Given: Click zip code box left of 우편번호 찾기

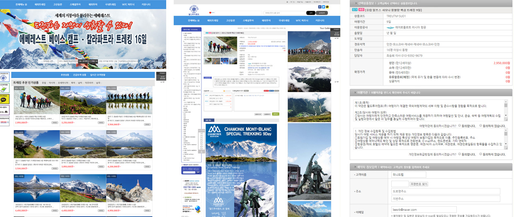Looking at the screenshot, I should coord(400,184).
